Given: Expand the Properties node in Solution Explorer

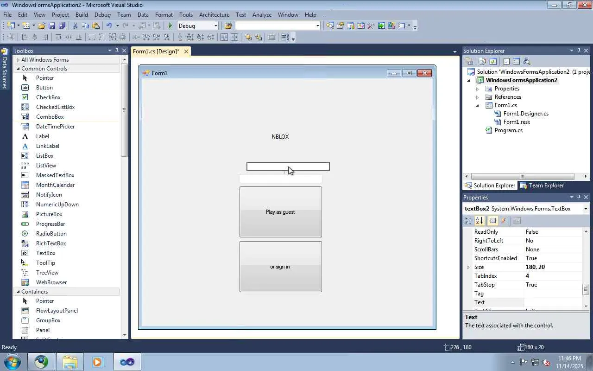Looking at the screenshot, I should point(477,89).
